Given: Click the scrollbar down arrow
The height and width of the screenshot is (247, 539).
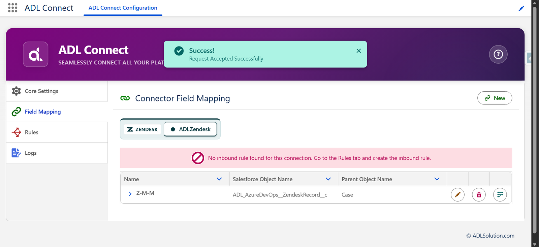Looking at the screenshot, I should [534, 244].
